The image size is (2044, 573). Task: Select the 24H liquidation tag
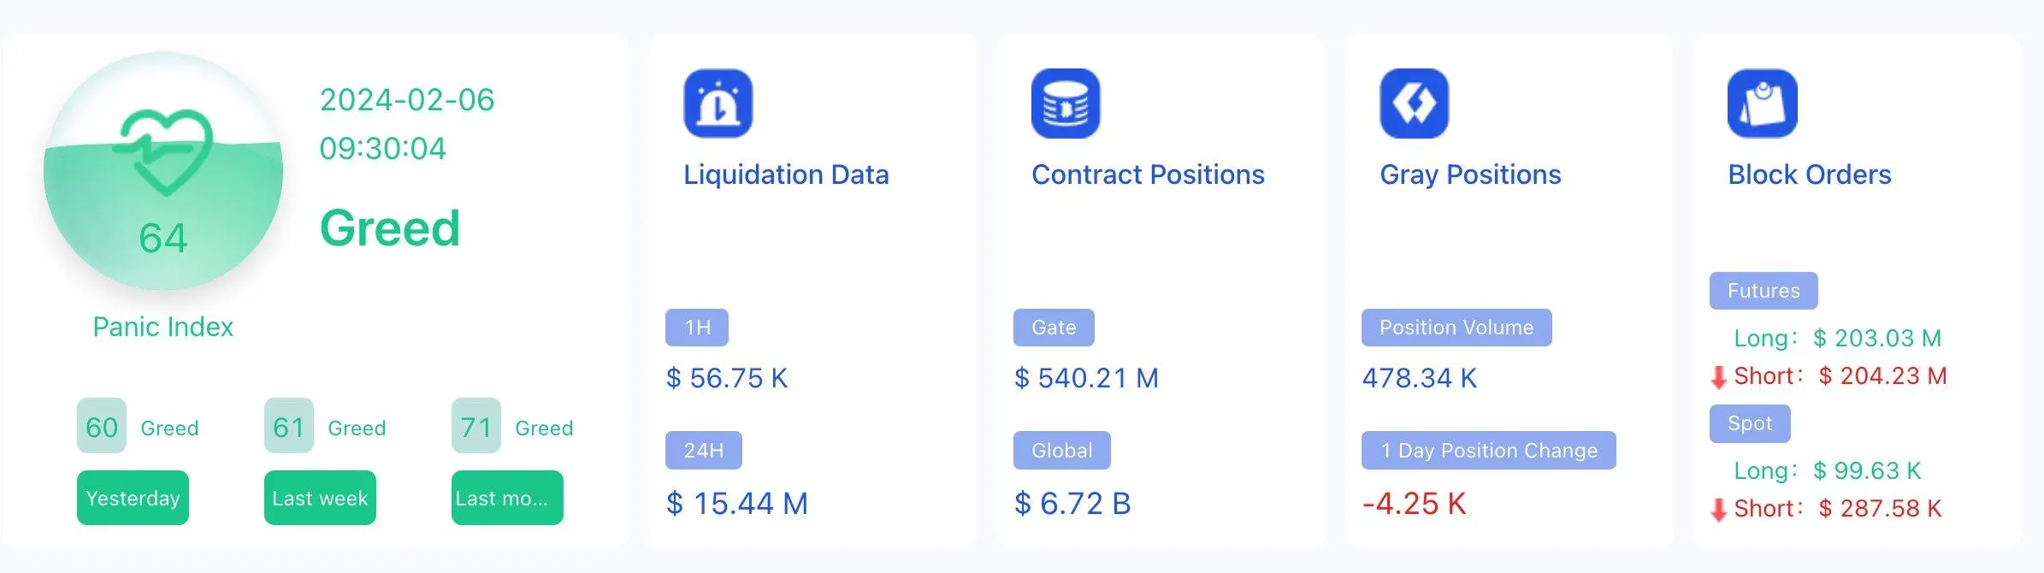tap(704, 450)
